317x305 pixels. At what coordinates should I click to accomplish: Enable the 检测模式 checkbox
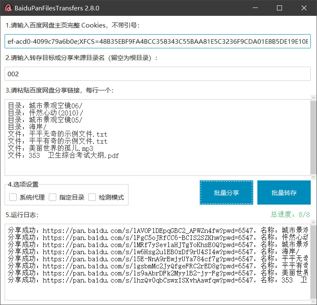(x=92, y=197)
